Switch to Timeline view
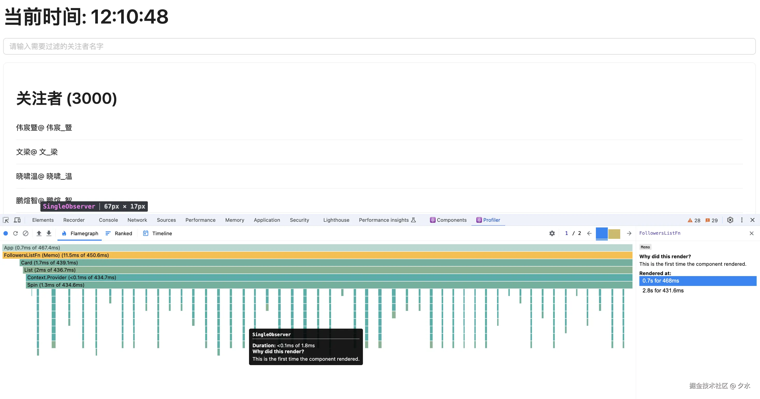760x399 pixels. click(x=158, y=233)
